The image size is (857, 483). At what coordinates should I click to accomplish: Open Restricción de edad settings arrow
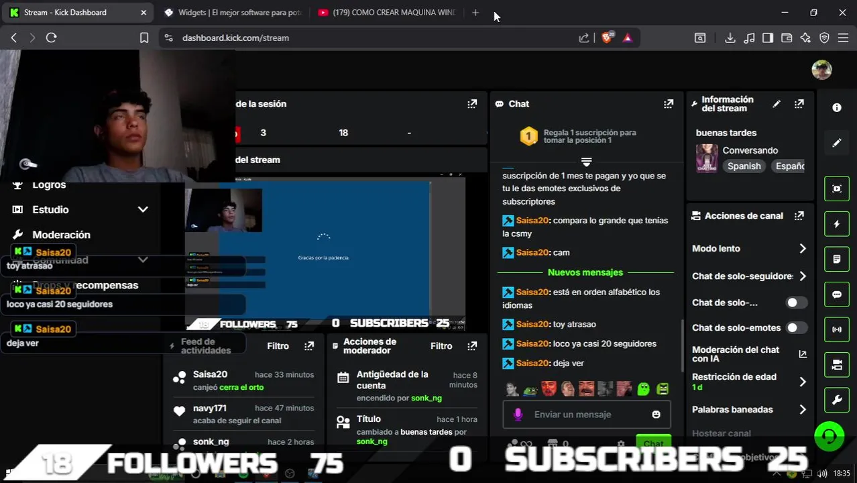803,382
